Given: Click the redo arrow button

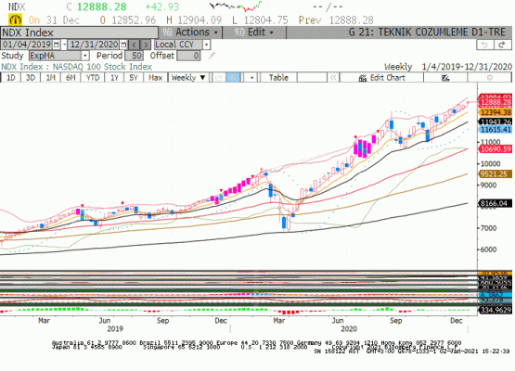Looking at the screenshot, I should (x=502, y=45).
